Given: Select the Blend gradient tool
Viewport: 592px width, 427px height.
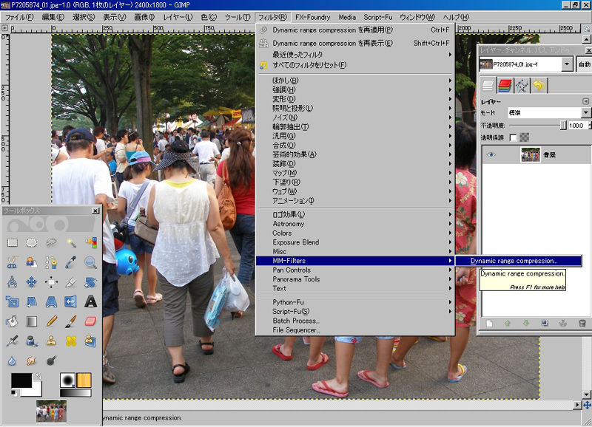Looking at the screenshot, I should pos(32,321).
